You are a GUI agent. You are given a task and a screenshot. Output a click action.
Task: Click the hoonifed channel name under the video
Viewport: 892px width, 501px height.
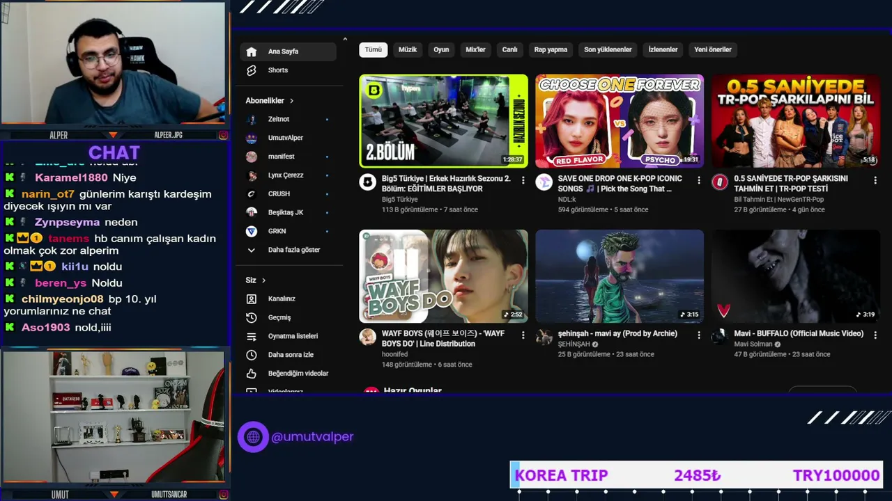(x=395, y=354)
